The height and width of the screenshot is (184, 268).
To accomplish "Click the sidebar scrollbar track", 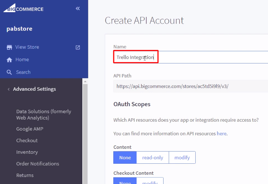I will tap(85, 134).
